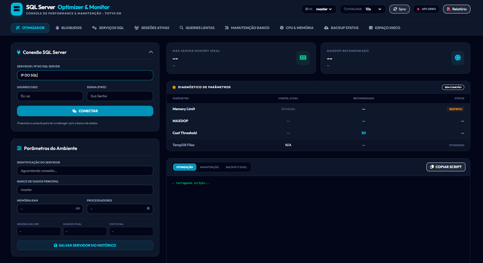Screen dimensions: 483x263
Task: Focus the Usuário (UID) input field
Action: tap(50, 96)
